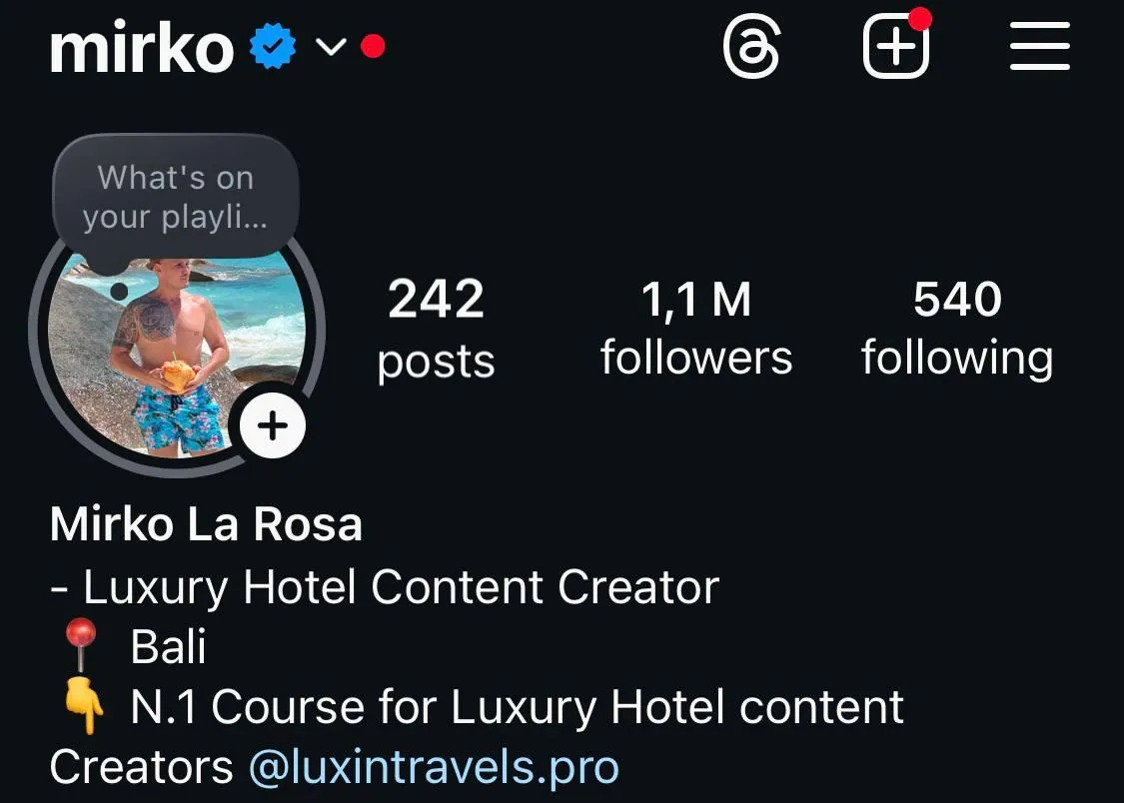The image size is (1124, 803).
Task: Tap the red pin emoji before Bali
Action: [80, 644]
